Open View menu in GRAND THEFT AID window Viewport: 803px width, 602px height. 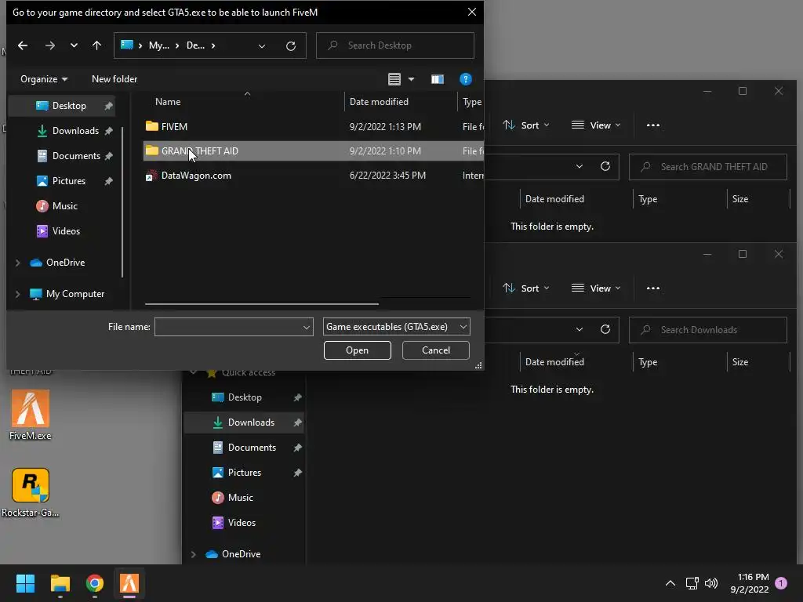click(596, 125)
